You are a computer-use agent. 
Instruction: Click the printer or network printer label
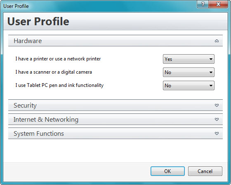[x=58, y=59]
